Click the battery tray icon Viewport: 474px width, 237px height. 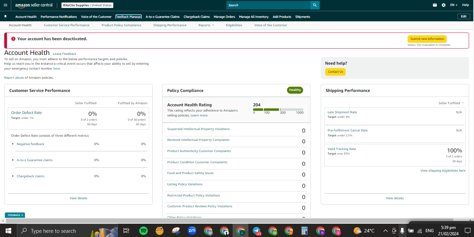pos(410,231)
